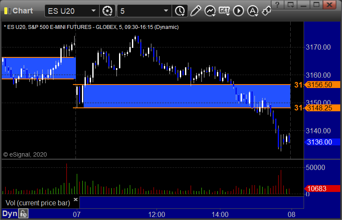Screen dimensions: 342x220
Task: Click the chart title ES U20 text
Action: click(91, 27)
